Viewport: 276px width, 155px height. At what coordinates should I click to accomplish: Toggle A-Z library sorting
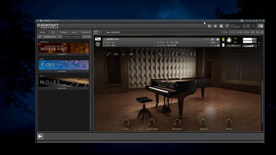(60, 37)
